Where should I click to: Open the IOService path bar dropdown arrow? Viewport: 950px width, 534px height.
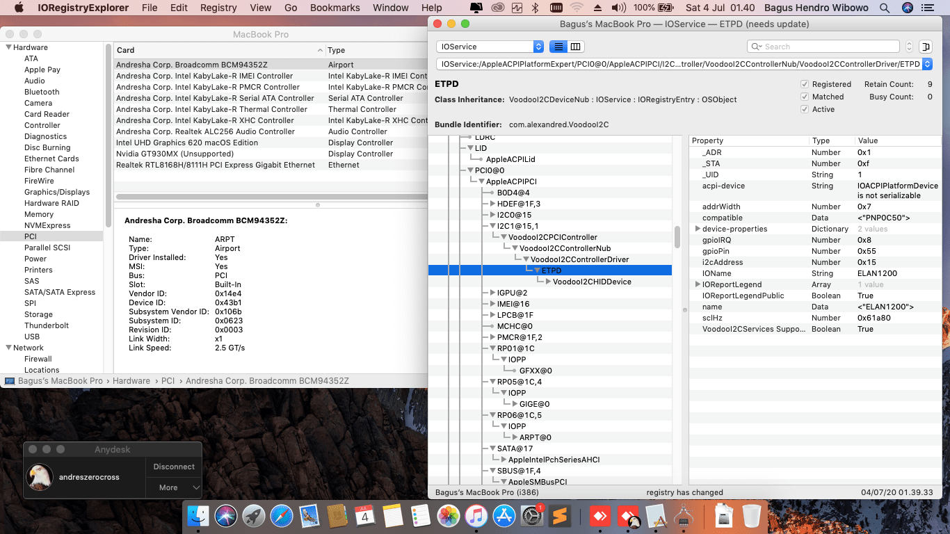click(x=927, y=64)
